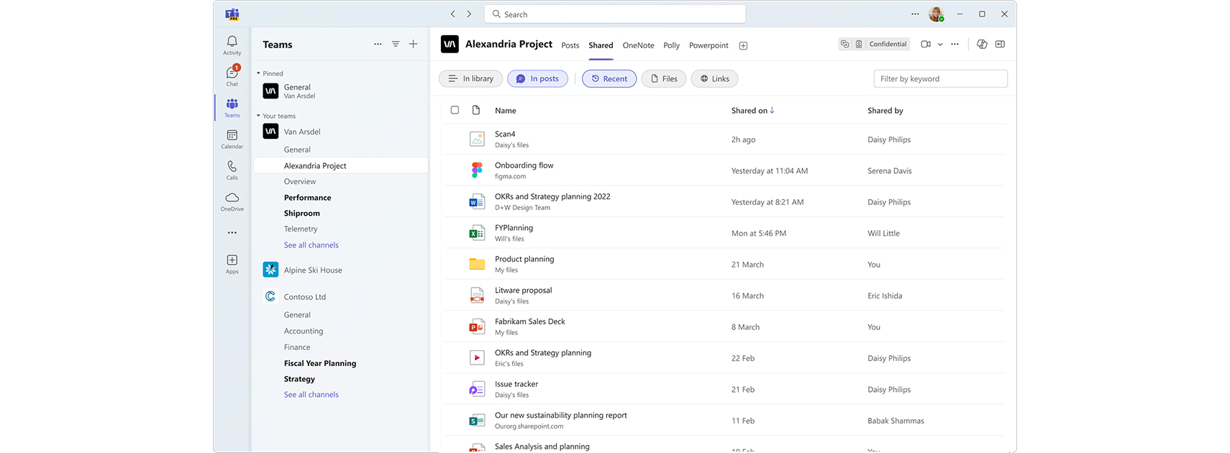Image resolution: width=1230 pixels, height=453 pixels.
Task: Toggle Links filter pill
Action: [x=714, y=78]
